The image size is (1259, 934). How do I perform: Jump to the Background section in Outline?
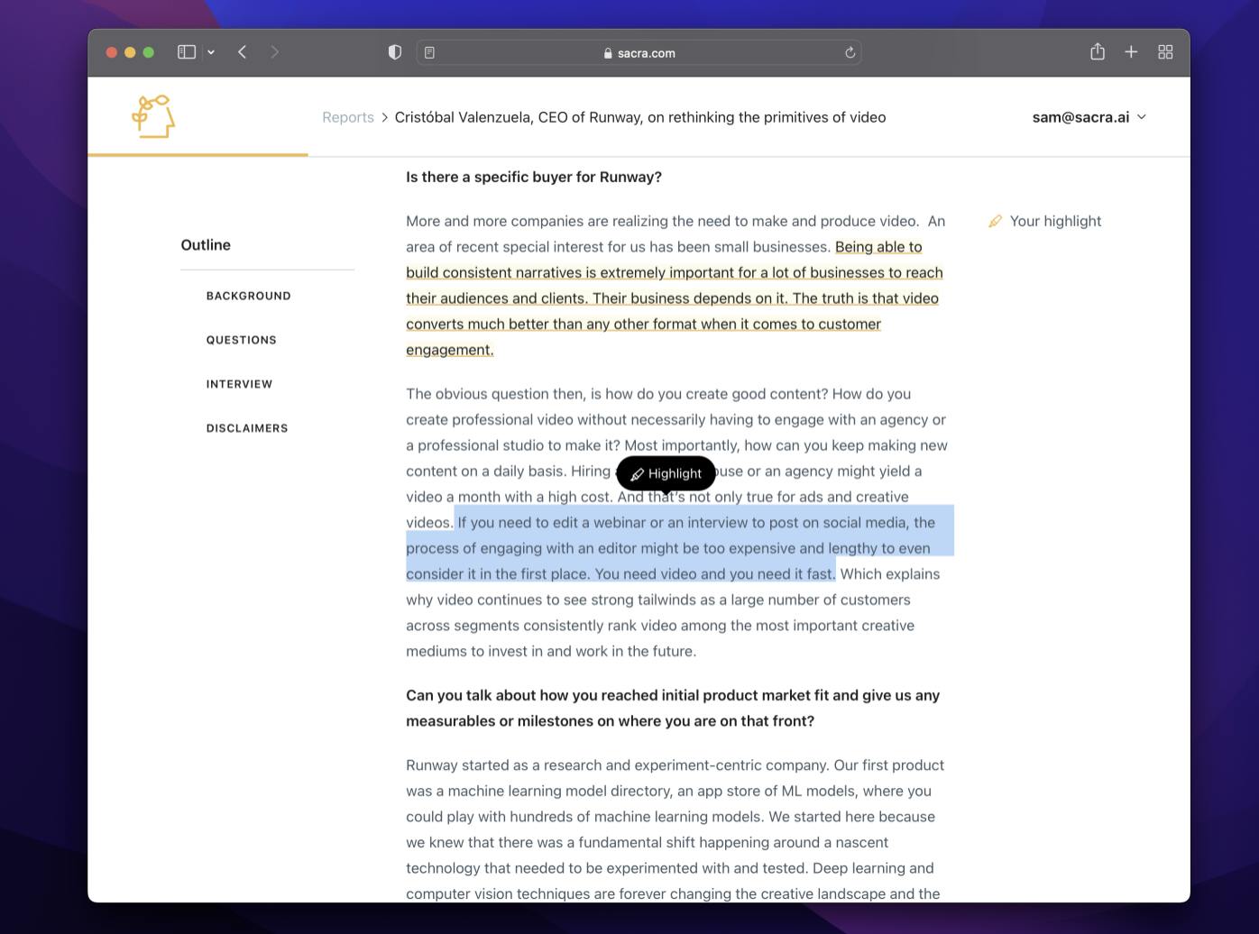click(x=249, y=296)
